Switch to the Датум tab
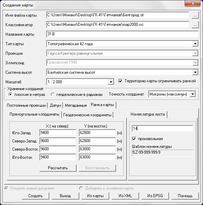Viewport: 203px width, 205px height. (x=55, y=105)
